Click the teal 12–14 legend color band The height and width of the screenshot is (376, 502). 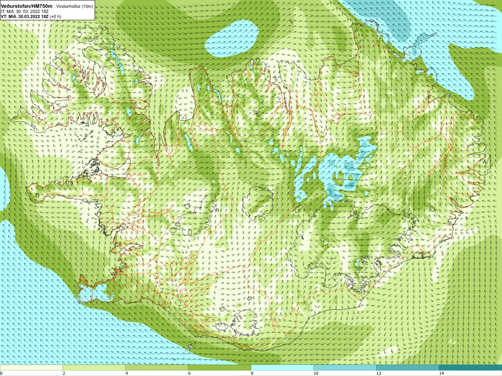pyautogui.click(x=408, y=368)
